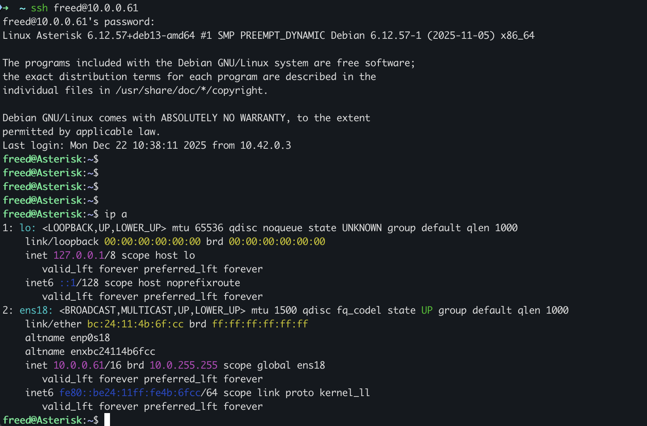647x426 pixels.
Task: Click the green UP state of ens18
Action: [x=427, y=310]
